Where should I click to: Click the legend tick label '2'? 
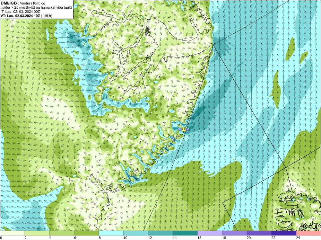(x=26, y=238)
